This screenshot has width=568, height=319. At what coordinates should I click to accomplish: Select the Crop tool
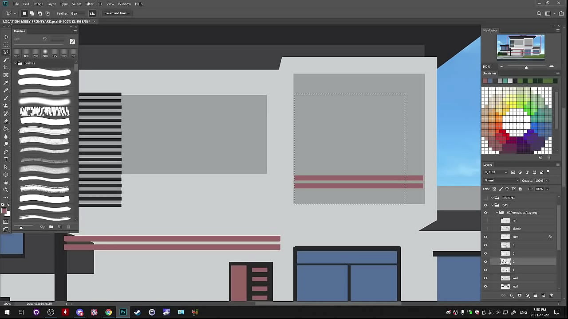6,67
